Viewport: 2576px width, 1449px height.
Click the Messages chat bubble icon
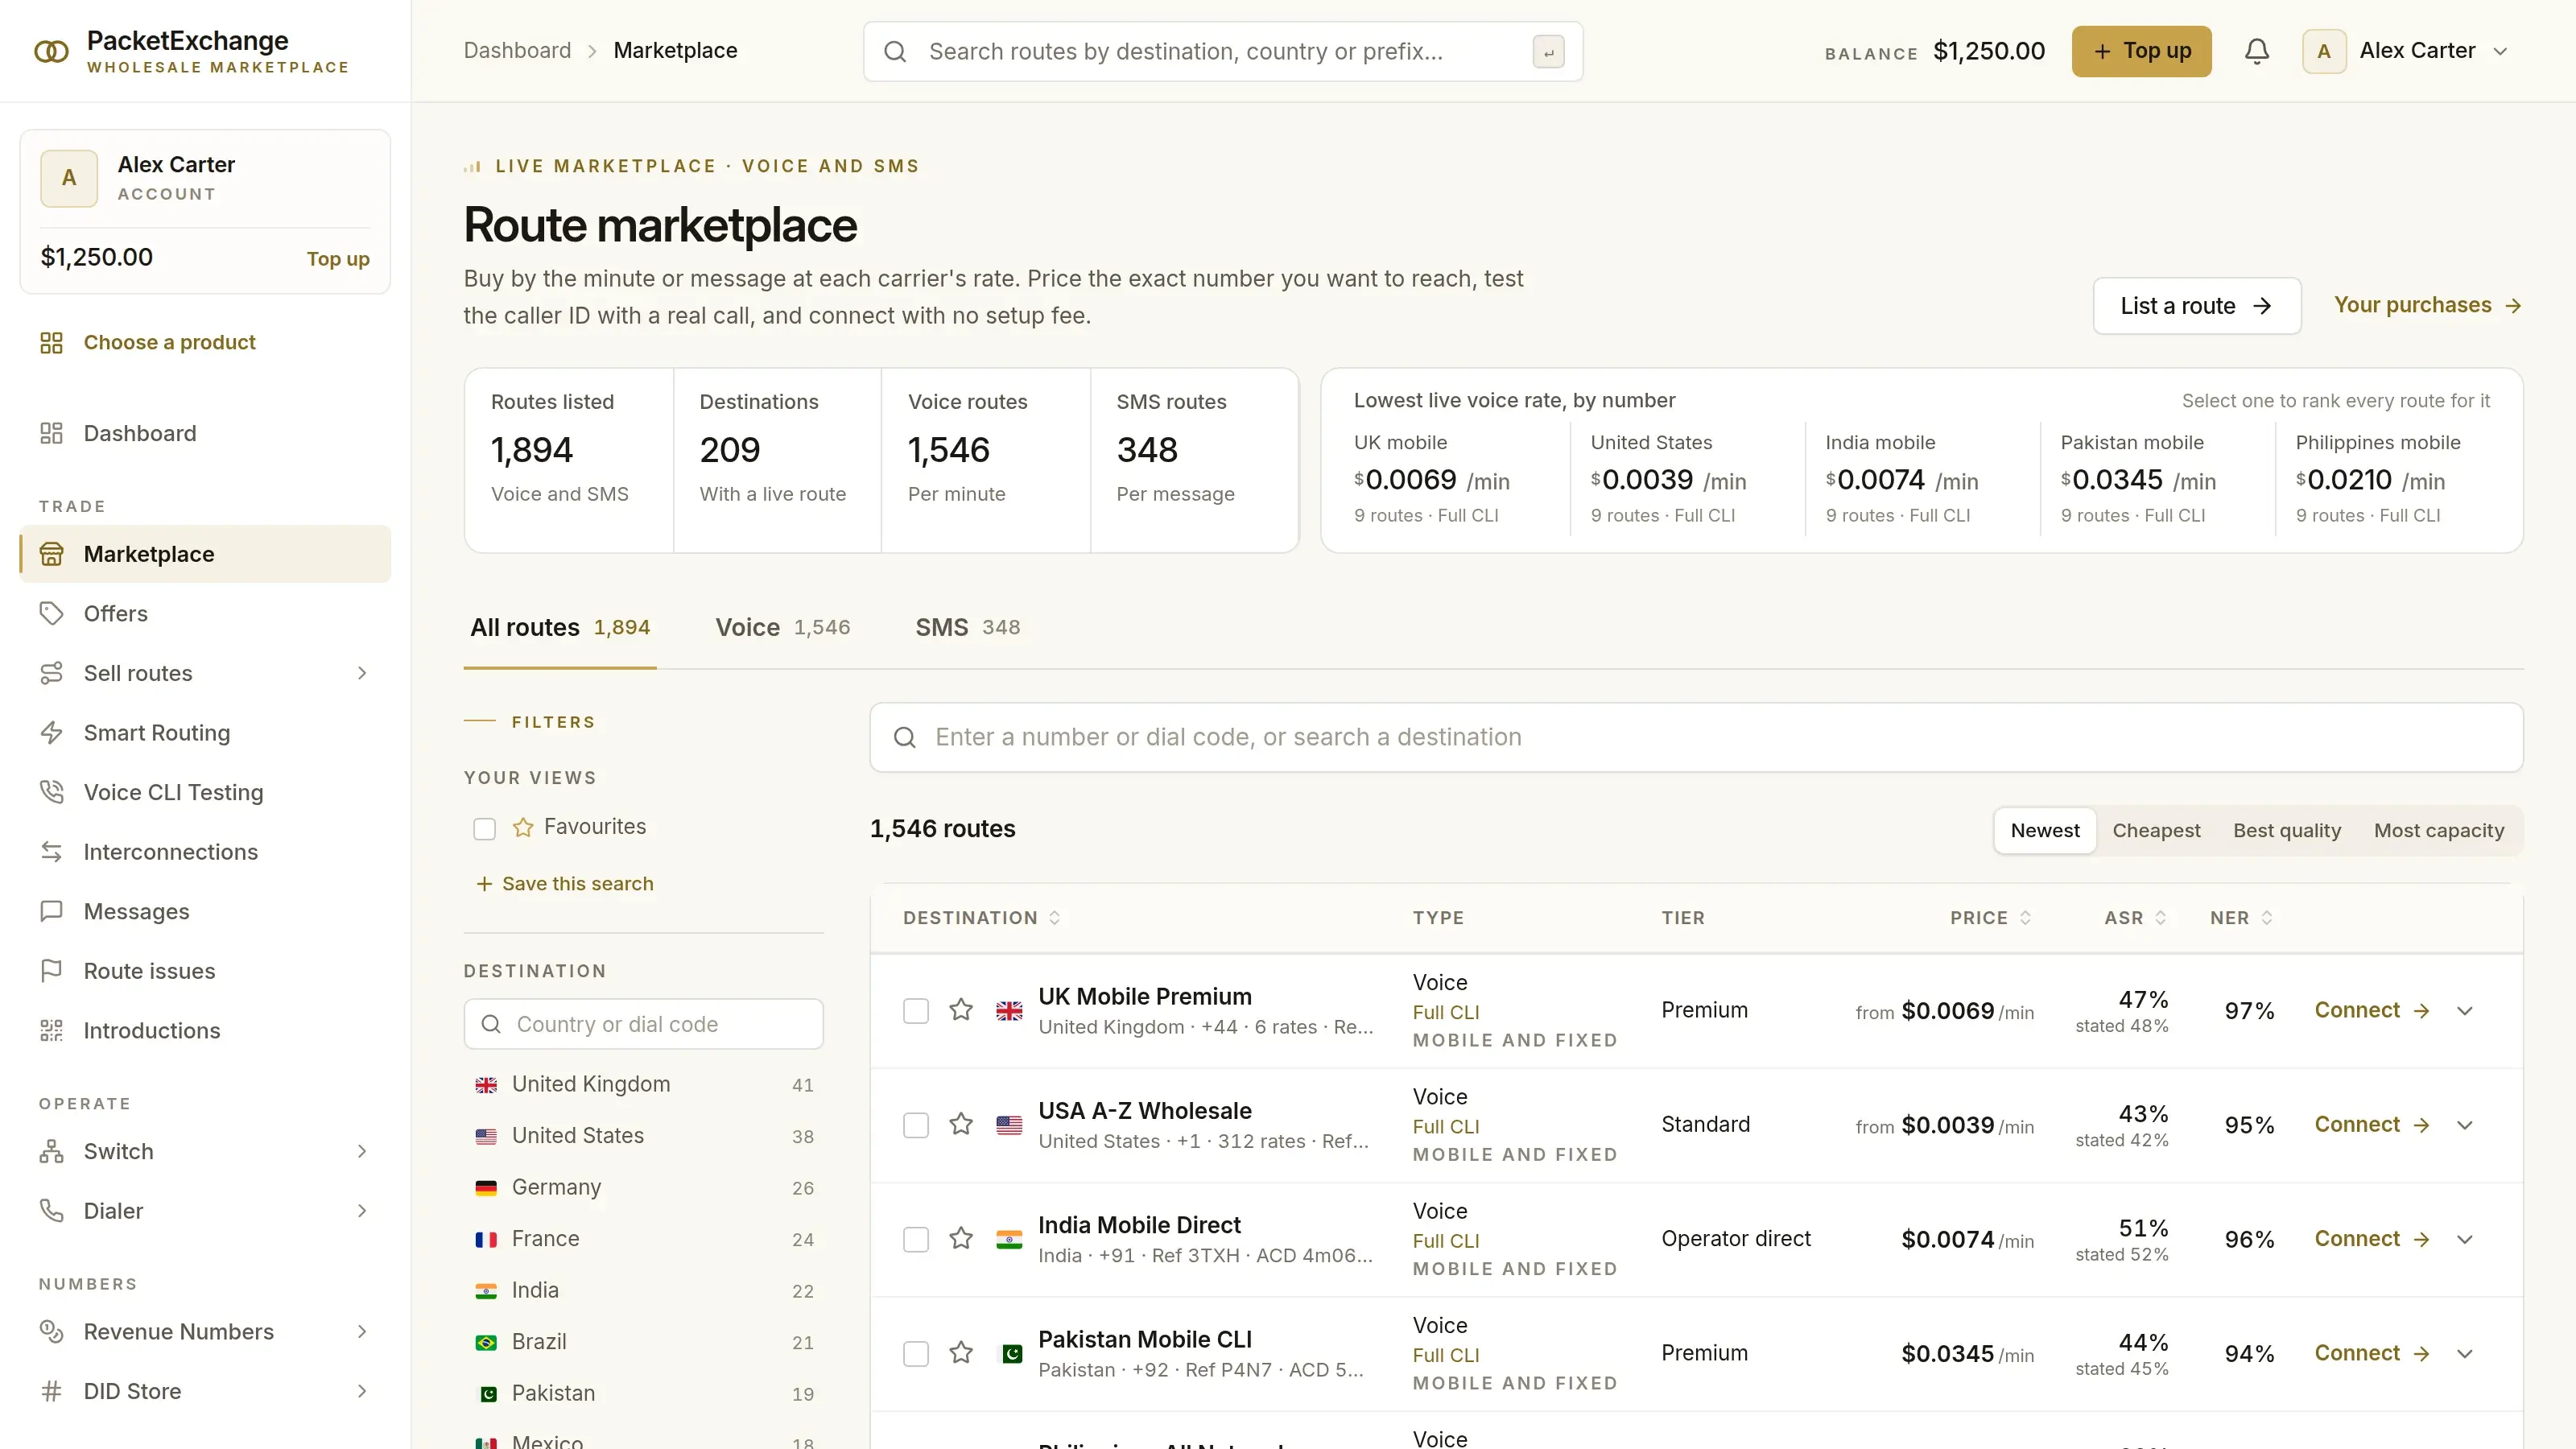(51, 911)
